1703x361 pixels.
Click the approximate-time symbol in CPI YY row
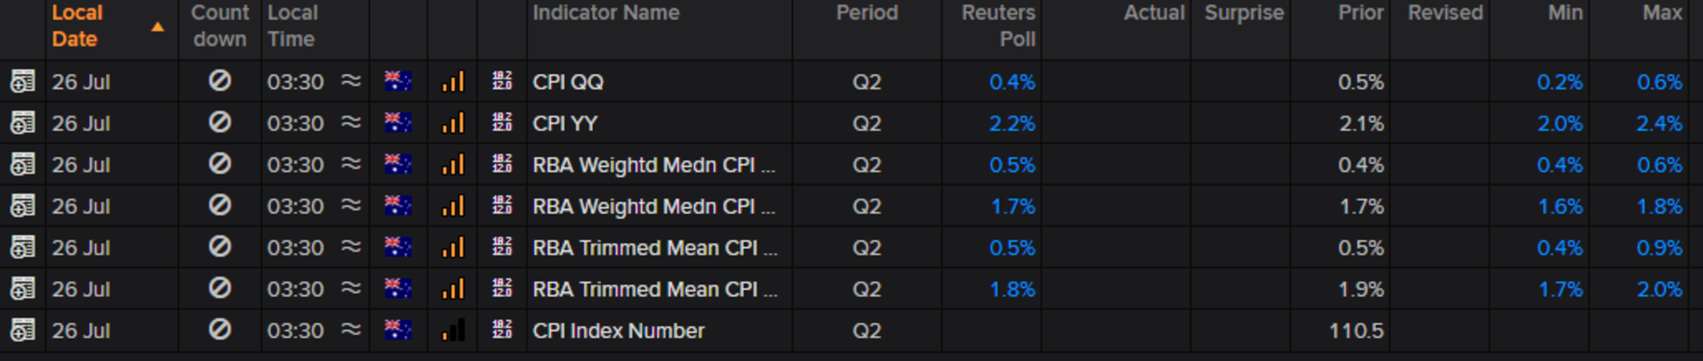(351, 123)
